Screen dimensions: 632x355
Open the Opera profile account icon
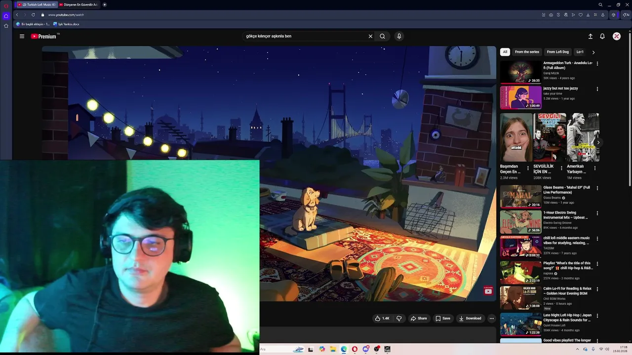click(x=603, y=15)
